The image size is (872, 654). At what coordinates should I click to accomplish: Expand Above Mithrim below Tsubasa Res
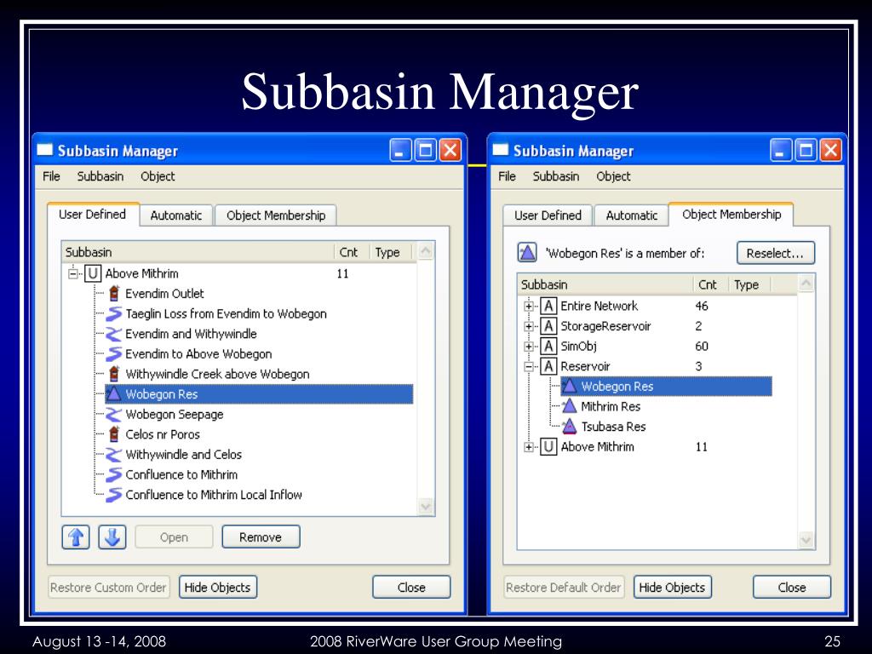[529, 446]
